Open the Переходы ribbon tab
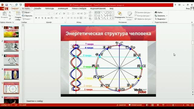Viewport: 194px width, 109px height. (x=49, y=8)
